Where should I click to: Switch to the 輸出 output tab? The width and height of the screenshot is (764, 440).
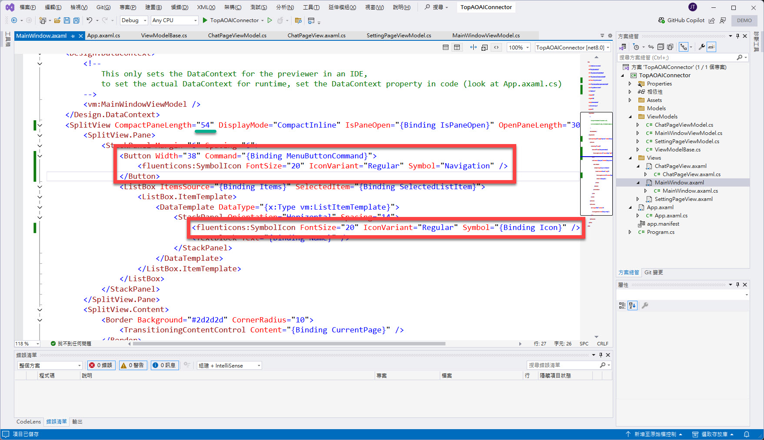click(77, 422)
